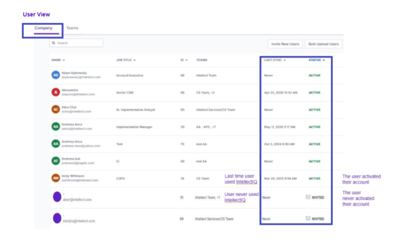Sort by the NAME column arrow
Image resolution: width=405 pixels, height=247 pixels.
tap(64, 60)
